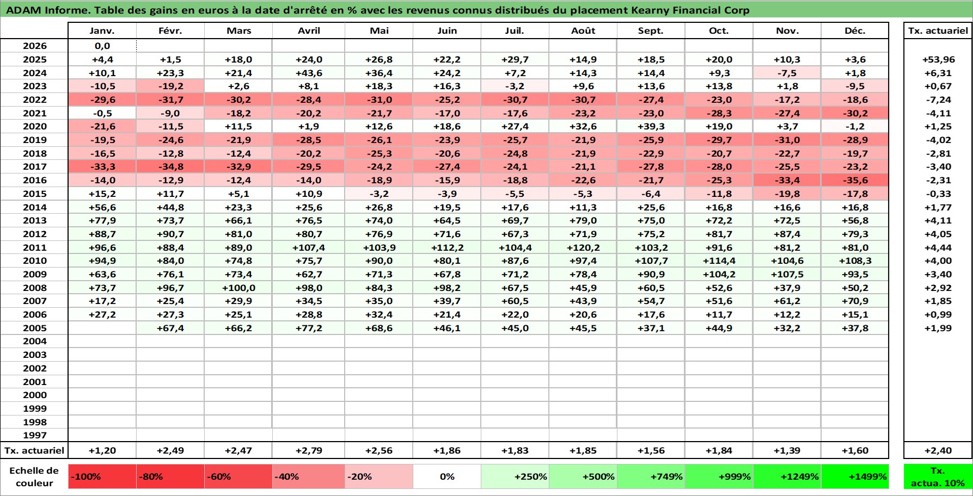Click the 'Juin' column header
This screenshot has width=973, height=496.
tap(447, 30)
